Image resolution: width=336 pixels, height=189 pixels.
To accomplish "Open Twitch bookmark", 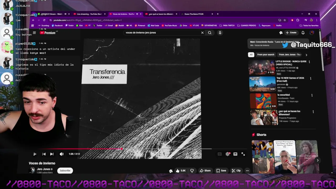I will click(x=69, y=25).
